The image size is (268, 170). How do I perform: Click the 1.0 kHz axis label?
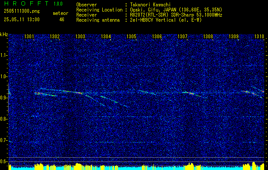3,76
